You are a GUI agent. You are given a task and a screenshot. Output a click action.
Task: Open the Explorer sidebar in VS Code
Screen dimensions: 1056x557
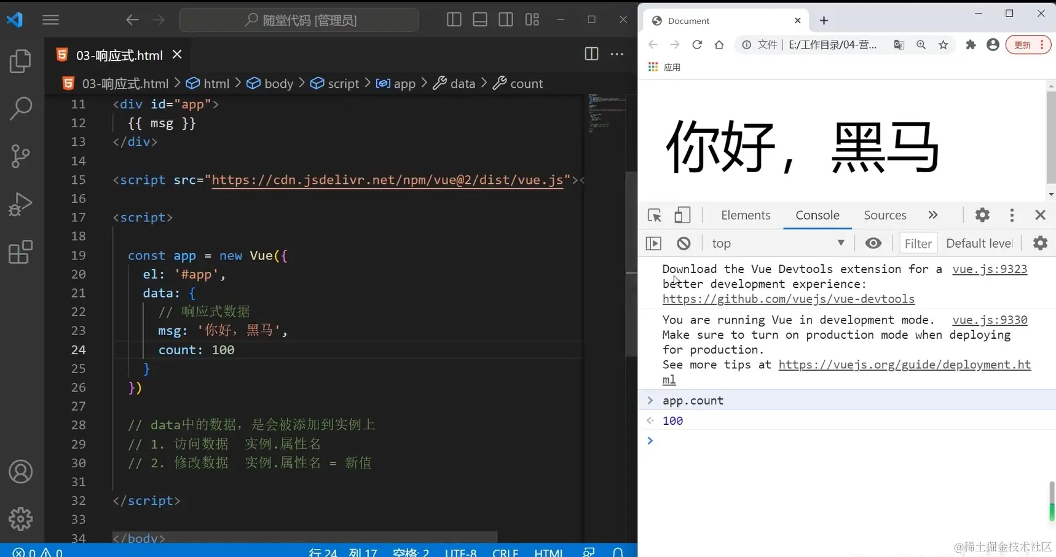(x=20, y=61)
